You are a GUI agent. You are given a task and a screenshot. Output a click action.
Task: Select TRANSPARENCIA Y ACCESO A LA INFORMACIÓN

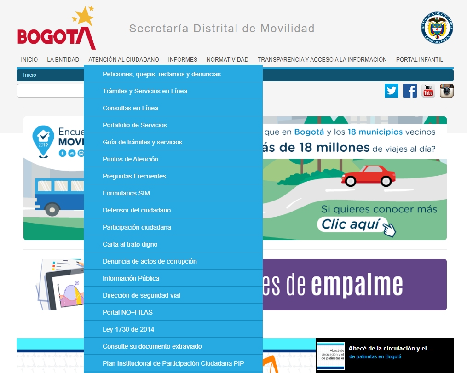coord(322,59)
